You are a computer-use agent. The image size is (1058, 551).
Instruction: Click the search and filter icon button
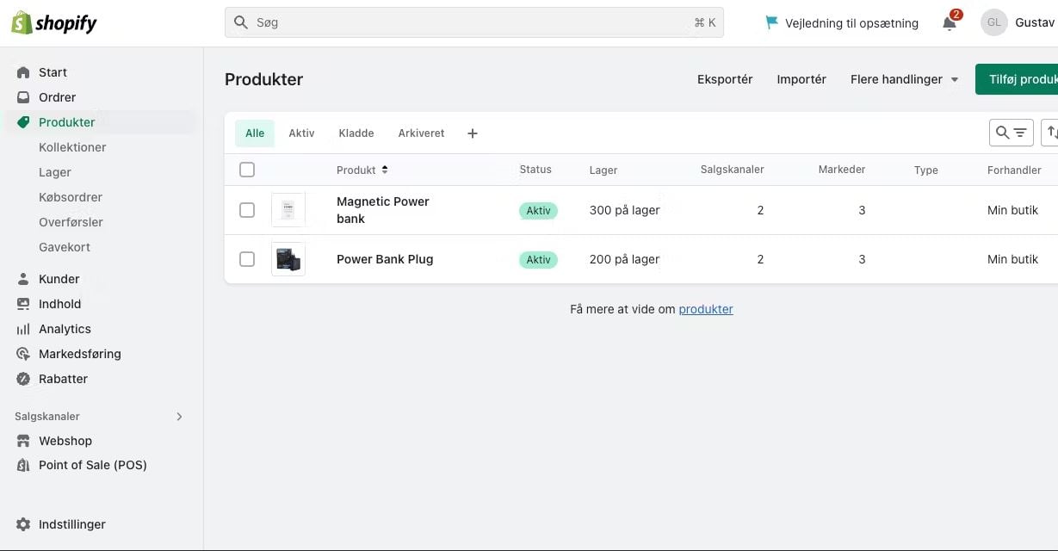coord(1011,133)
